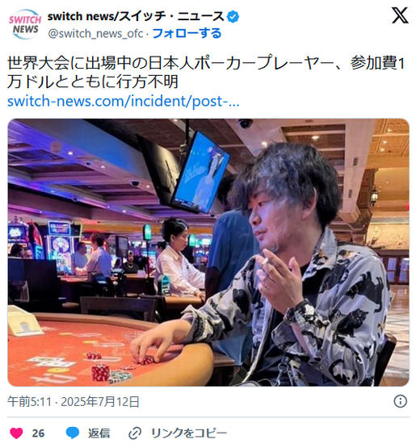Select リンクをコピー to copy link
The height and width of the screenshot is (448, 420).
pyautogui.click(x=189, y=433)
